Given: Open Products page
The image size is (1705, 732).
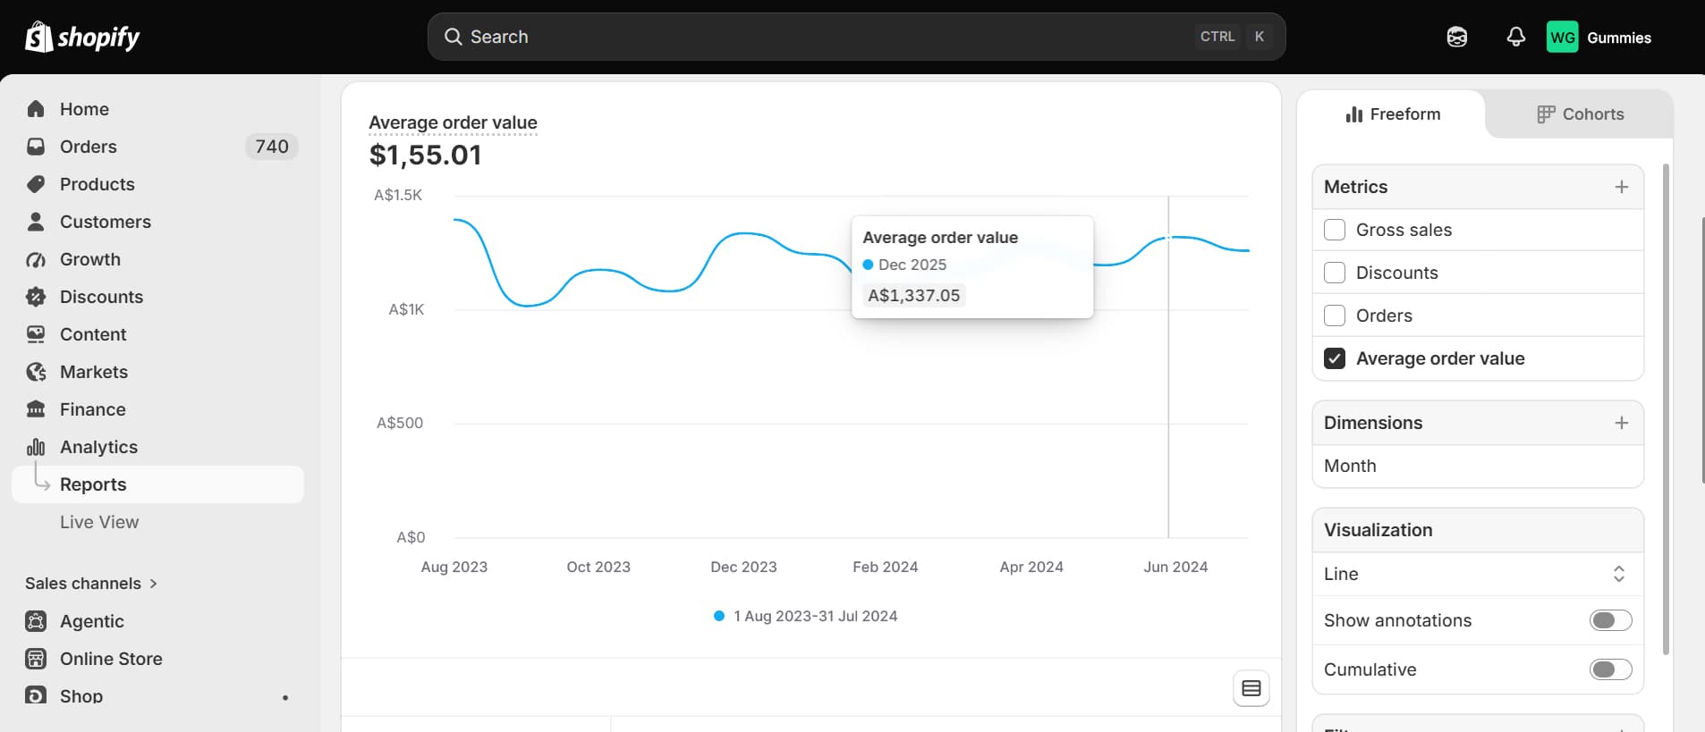Looking at the screenshot, I should tap(98, 184).
